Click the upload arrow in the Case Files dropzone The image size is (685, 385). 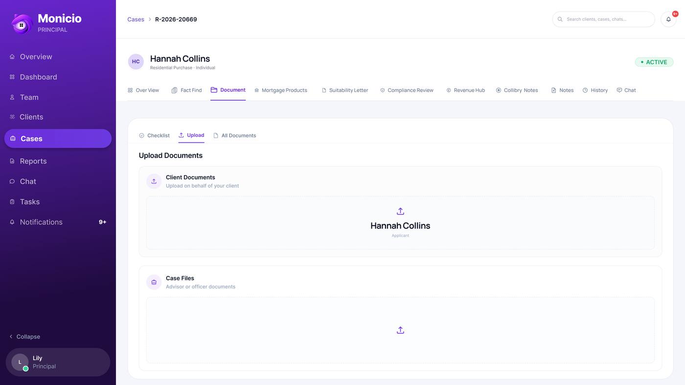pyautogui.click(x=400, y=330)
